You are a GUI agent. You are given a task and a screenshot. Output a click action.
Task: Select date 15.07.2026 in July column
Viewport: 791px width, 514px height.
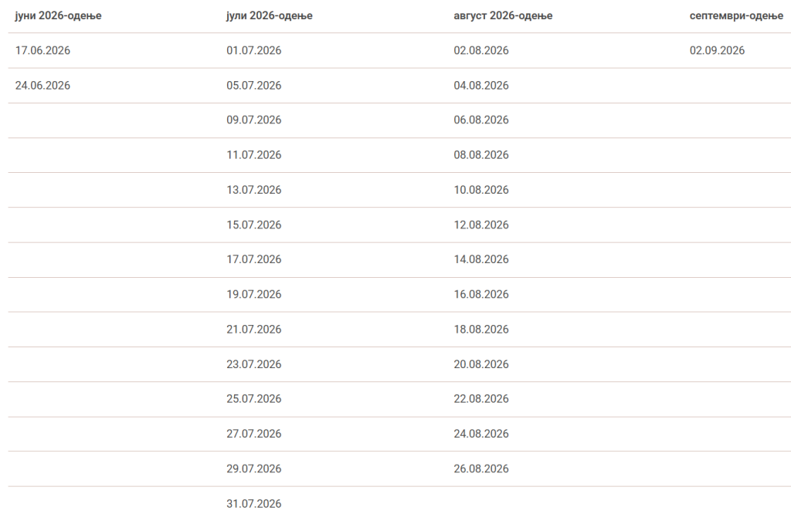tap(254, 225)
